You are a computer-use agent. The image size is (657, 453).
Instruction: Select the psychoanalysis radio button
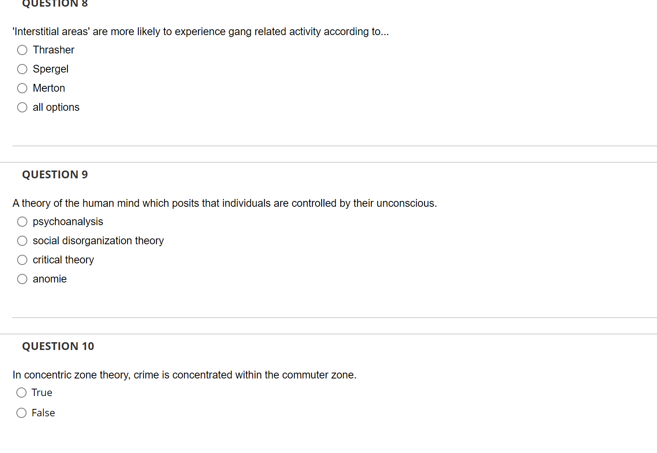[22, 222]
